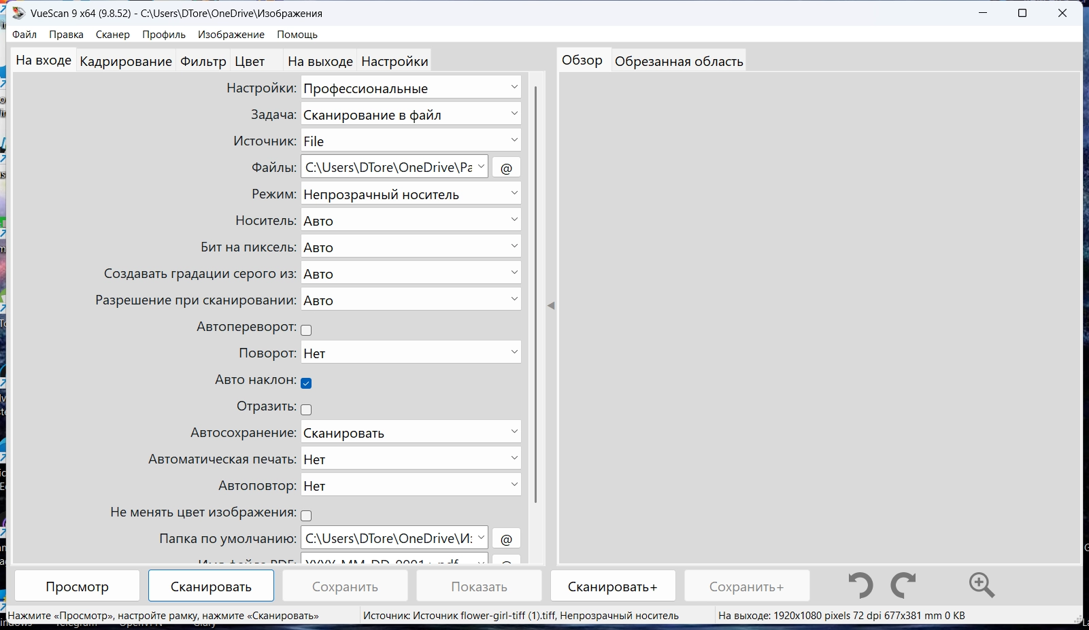Open the Источник dropdown showing File
The image size is (1089, 630).
tap(411, 141)
